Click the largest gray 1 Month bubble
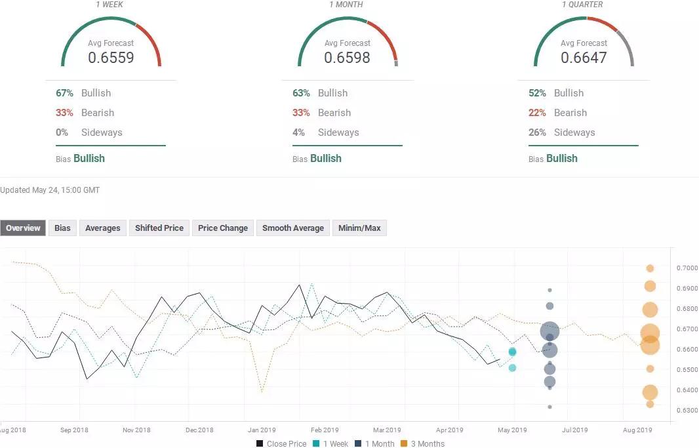699x448 pixels. [549, 331]
